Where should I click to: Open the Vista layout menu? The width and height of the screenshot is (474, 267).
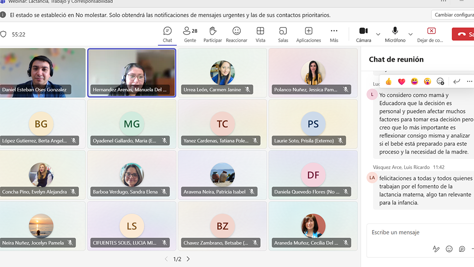[260, 34]
